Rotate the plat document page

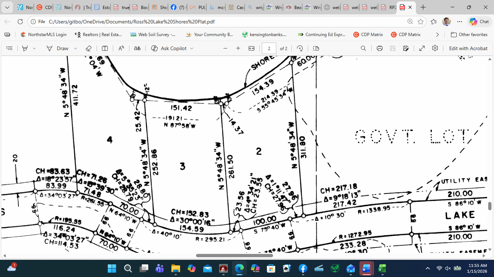pyautogui.click(x=300, y=48)
